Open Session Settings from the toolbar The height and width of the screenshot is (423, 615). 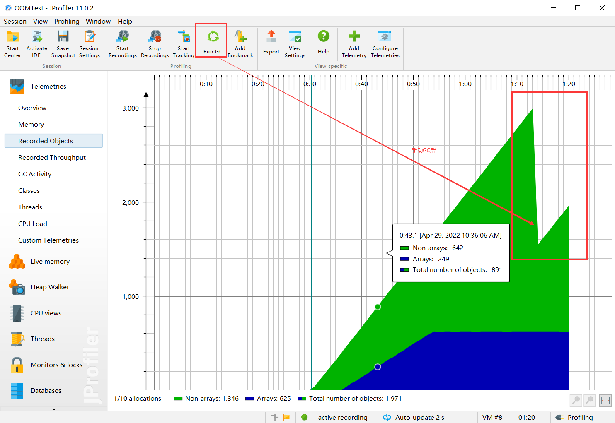(90, 43)
